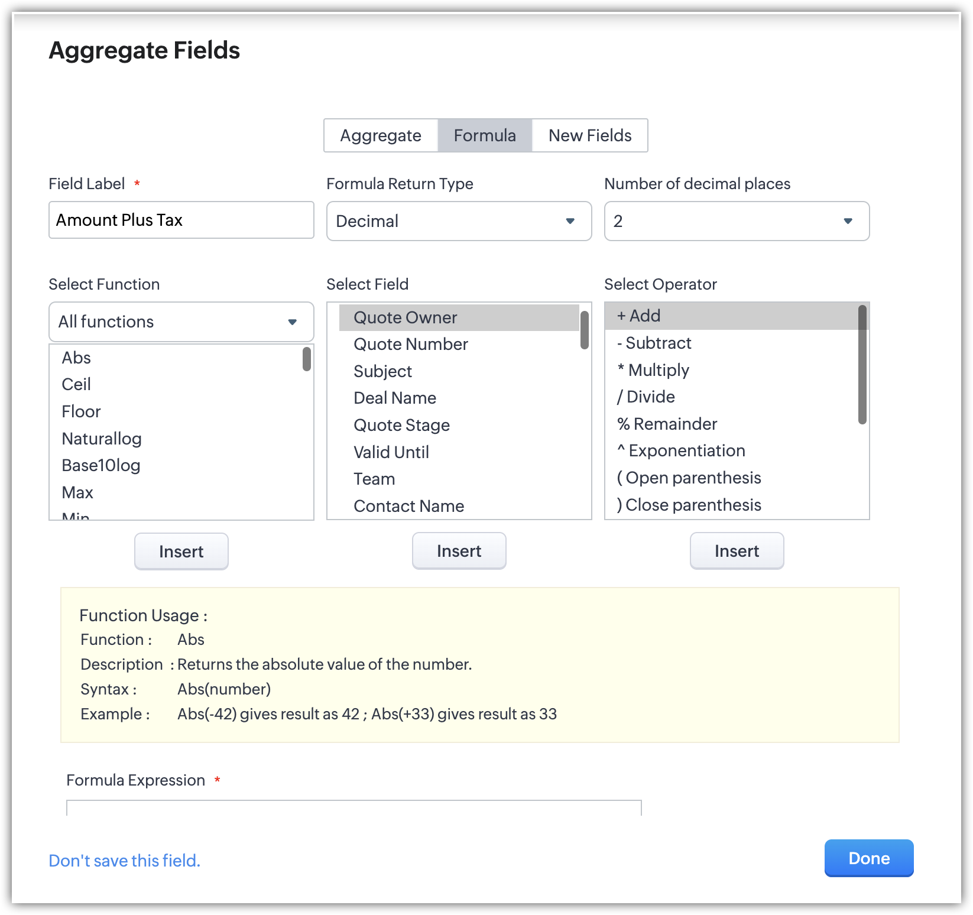This screenshot has height=915, width=973.
Task: Switch to the Aggregate tab
Action: point(381,135)
